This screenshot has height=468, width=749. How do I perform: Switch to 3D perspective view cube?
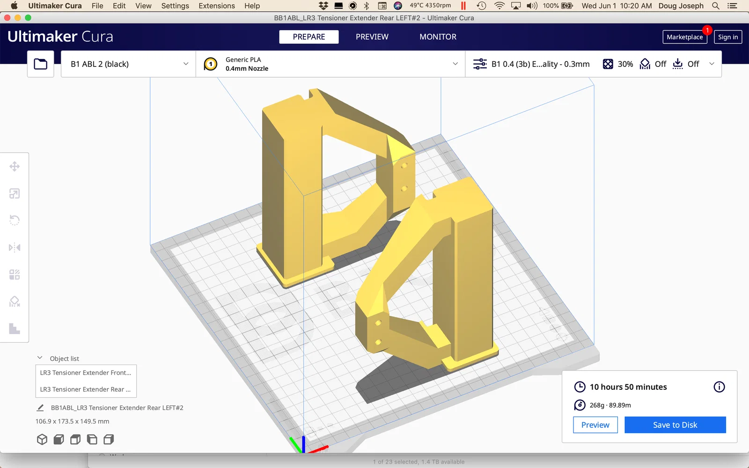click(x=42, y=439)
